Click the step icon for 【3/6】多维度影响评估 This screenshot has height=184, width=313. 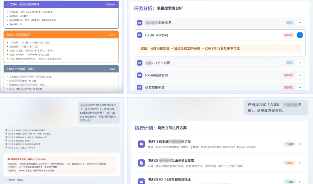(x=6, y=137)
